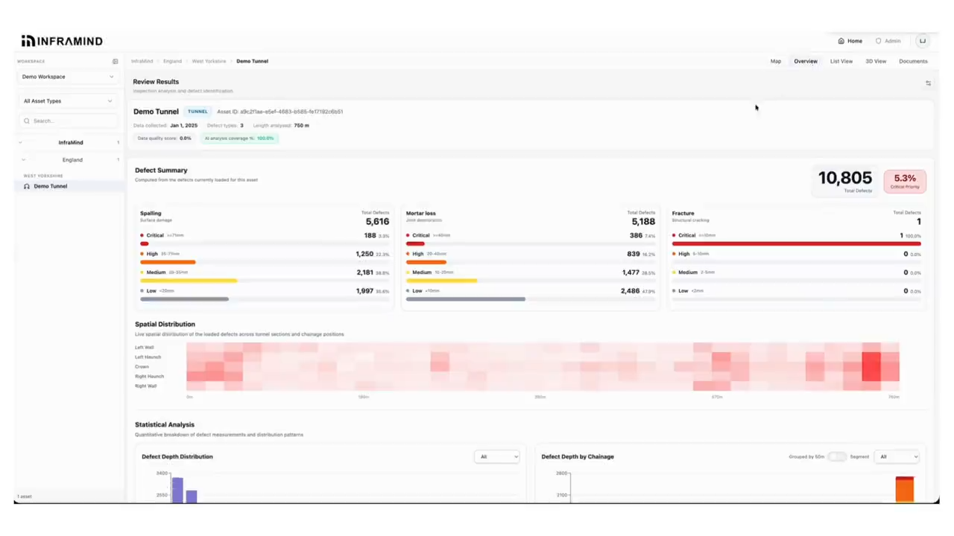The image size is (954, 536).
Task: Click the Spalling Low 1,997 count
Action: (x=364, y=291)
